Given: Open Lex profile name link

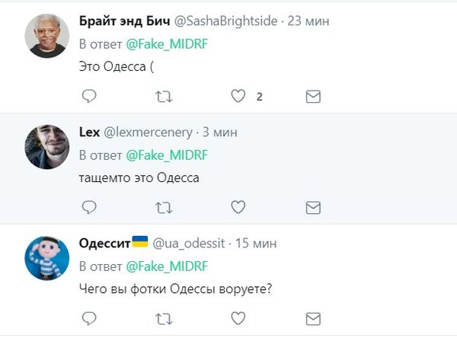Looking at the screenshot, I should (89, 132).
